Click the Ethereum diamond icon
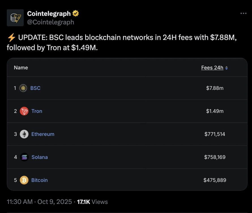Viewport: 252px width, 213px height. (24, 134)
